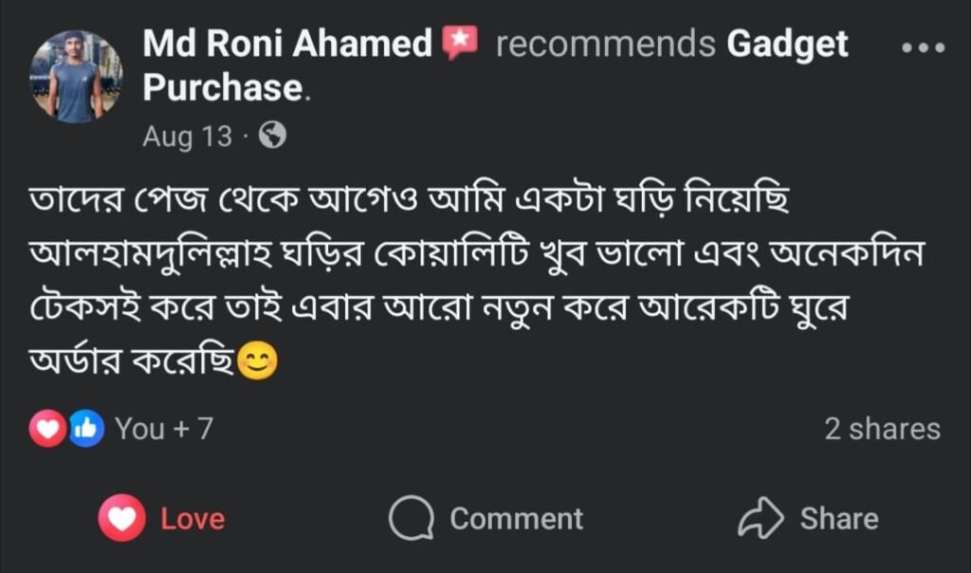Open the Md Roni Ahamed profile name

(287, 45)
